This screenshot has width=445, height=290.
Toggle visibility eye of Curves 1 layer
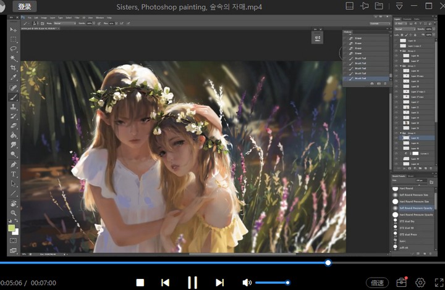[x=396, y=154]
